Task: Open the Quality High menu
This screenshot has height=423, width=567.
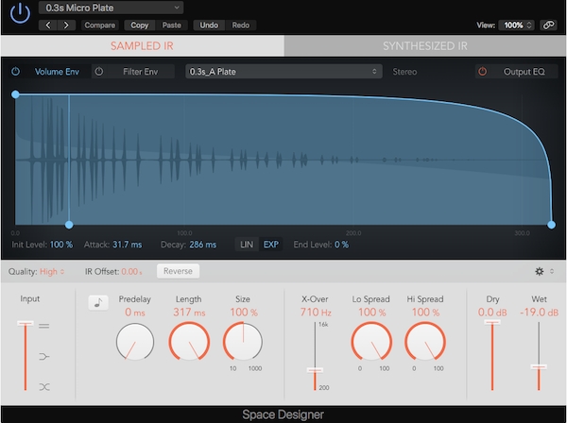Action: pyautogui.click(x=52, y=271)
